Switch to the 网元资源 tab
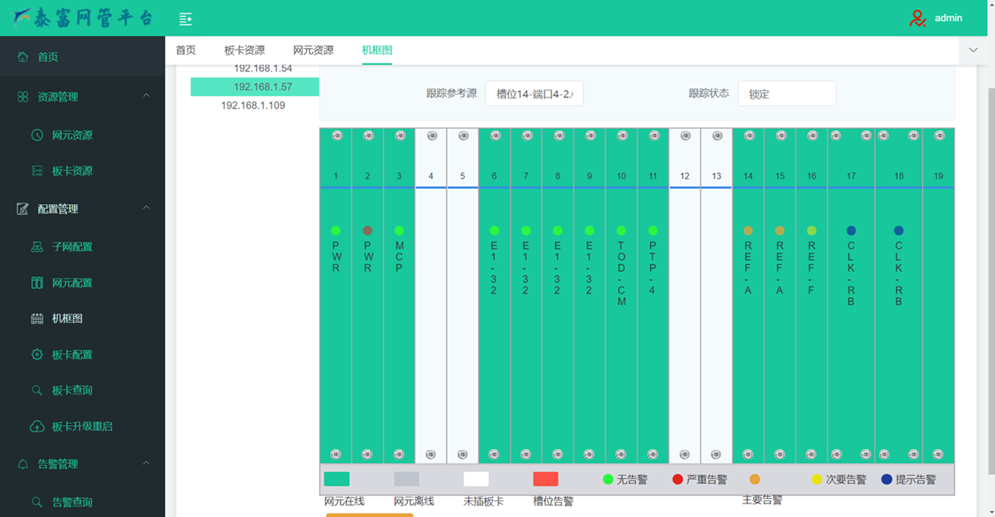995x517 pixels. pos(313,50)
